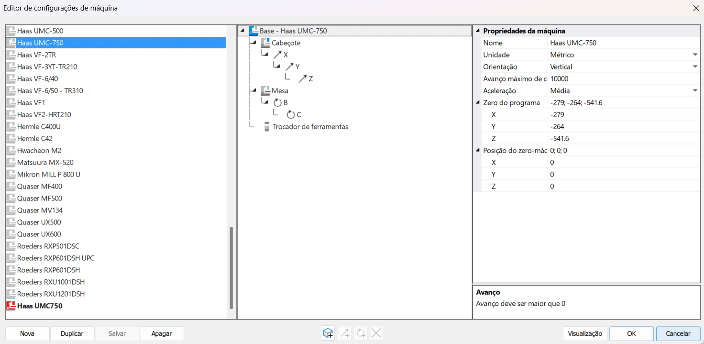Collapse the Mesa tree node

254,90
